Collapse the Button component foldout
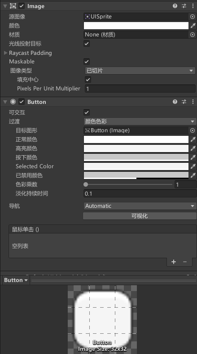The image size is (197, 354). tap(5, 102)
